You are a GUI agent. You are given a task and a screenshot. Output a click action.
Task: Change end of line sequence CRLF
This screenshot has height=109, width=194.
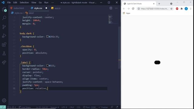(72, 107)
